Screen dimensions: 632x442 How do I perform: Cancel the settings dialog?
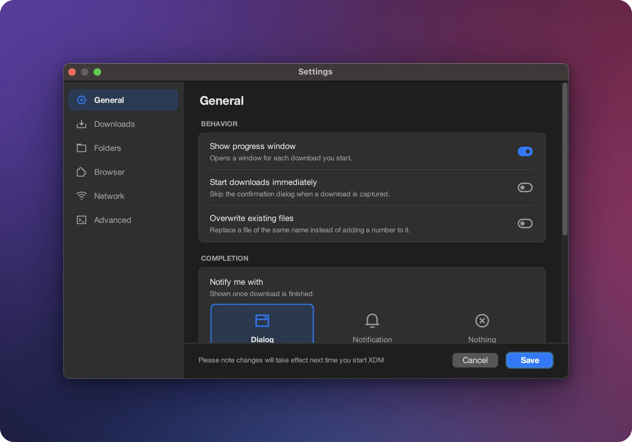tap(475, 360)
